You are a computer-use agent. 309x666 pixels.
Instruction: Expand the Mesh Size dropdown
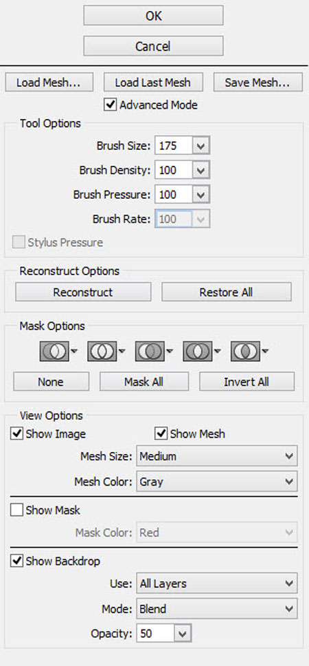tap(216, 457)
